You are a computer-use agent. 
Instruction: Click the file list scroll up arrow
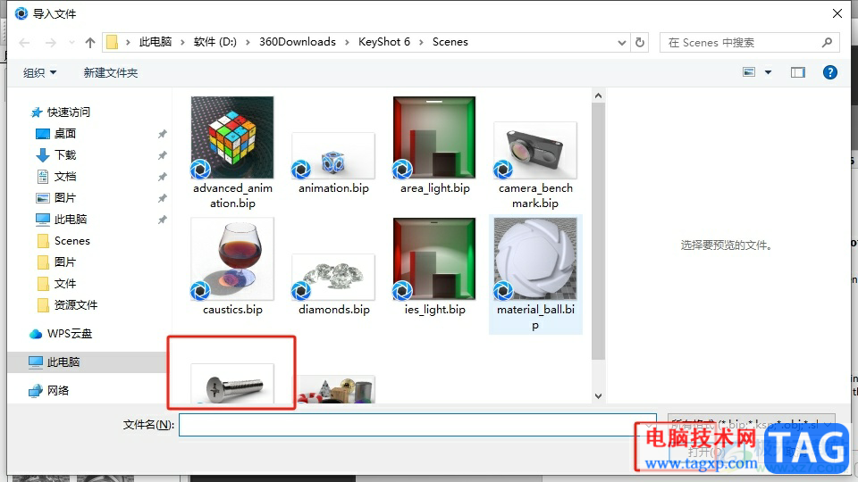pos(598,96)
